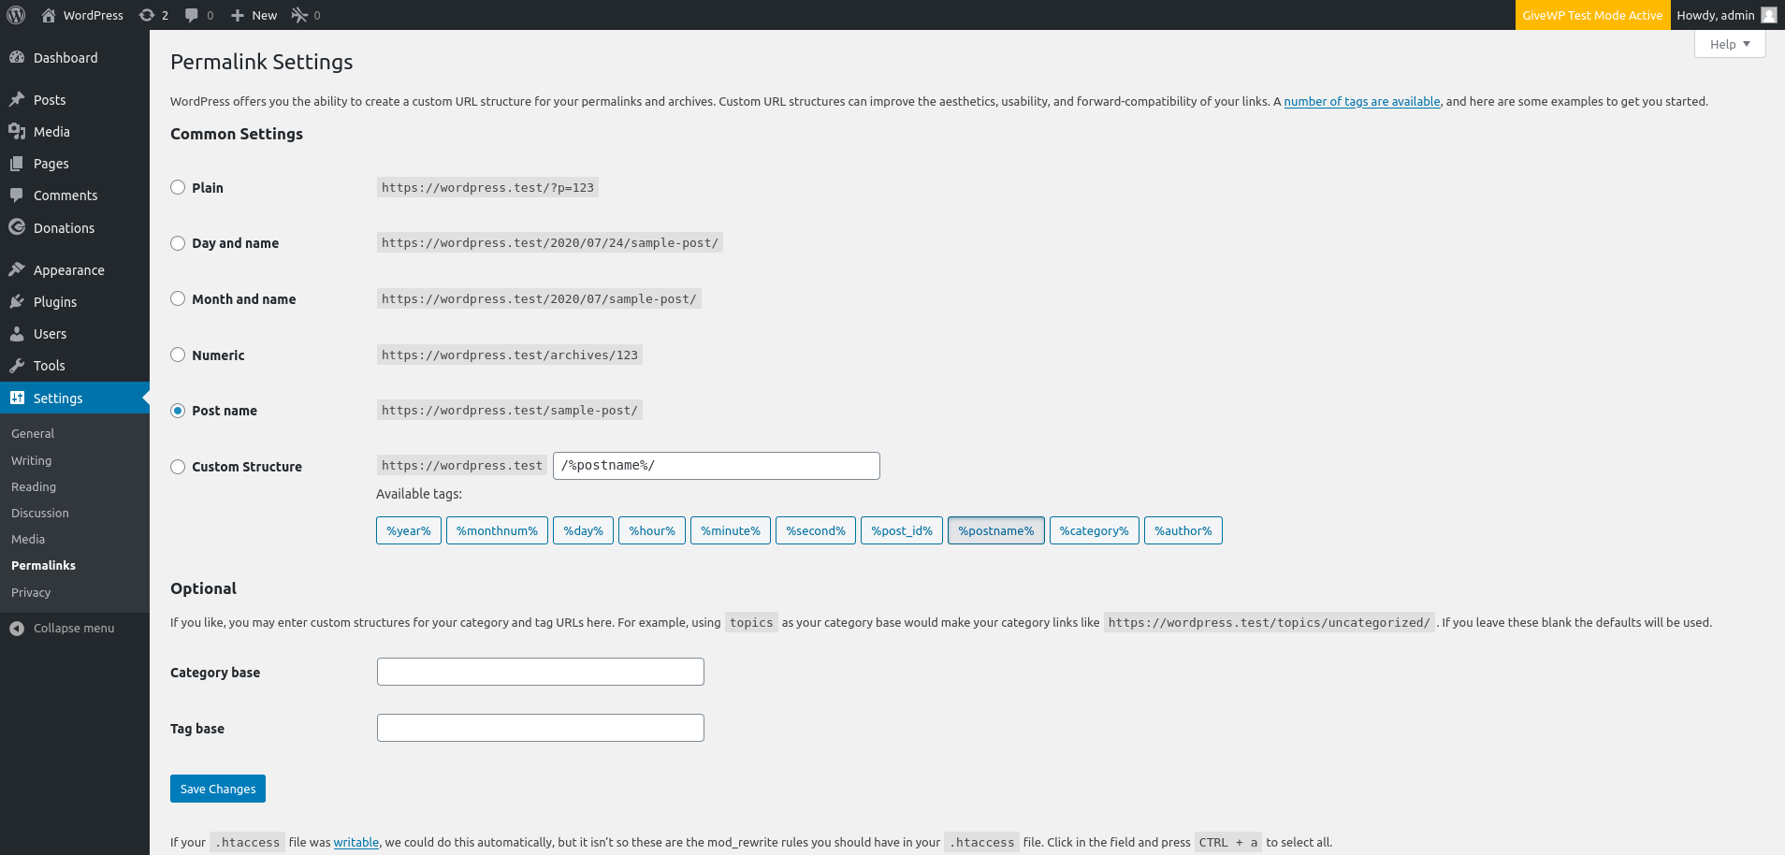Select Post name permalink structure
The image size is (1785, 855).
[x=178, y=411]
